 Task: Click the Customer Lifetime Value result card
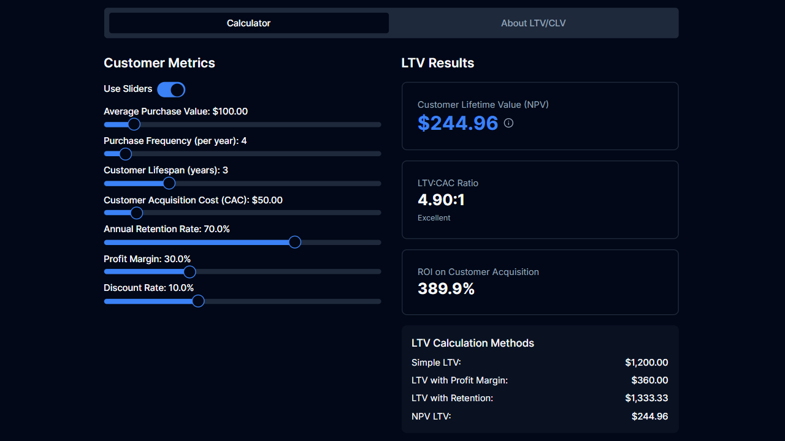(x=540, y=116)
